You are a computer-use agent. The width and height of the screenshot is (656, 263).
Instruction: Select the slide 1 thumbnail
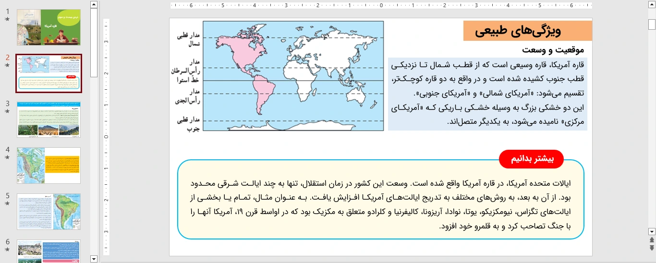[49, 27]
